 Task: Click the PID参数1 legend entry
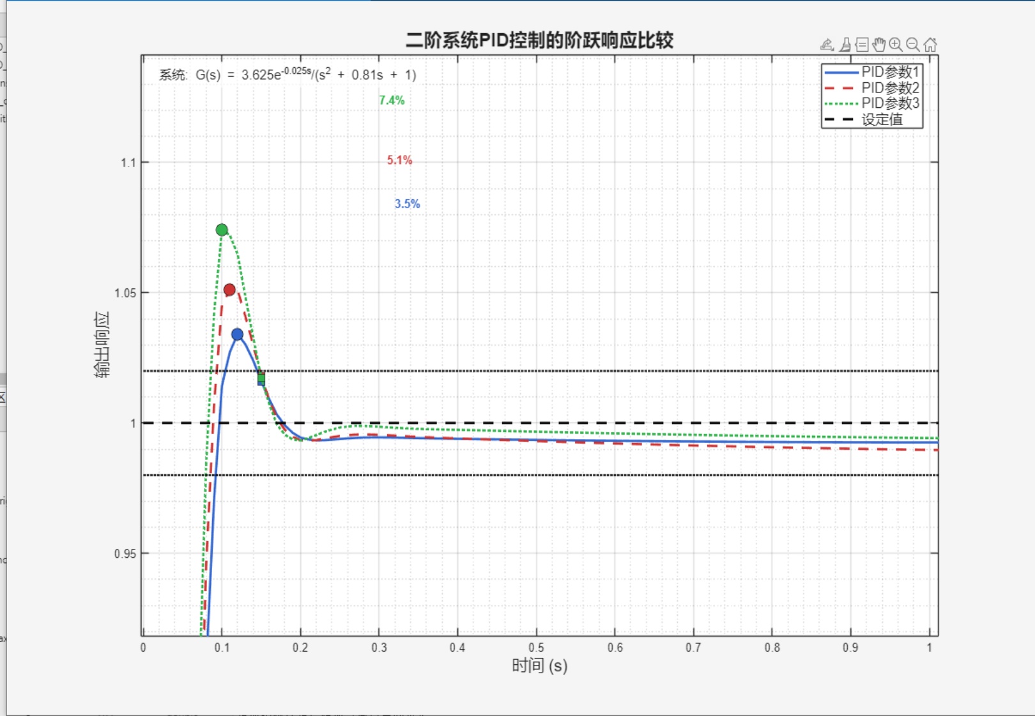coord(889,72)
